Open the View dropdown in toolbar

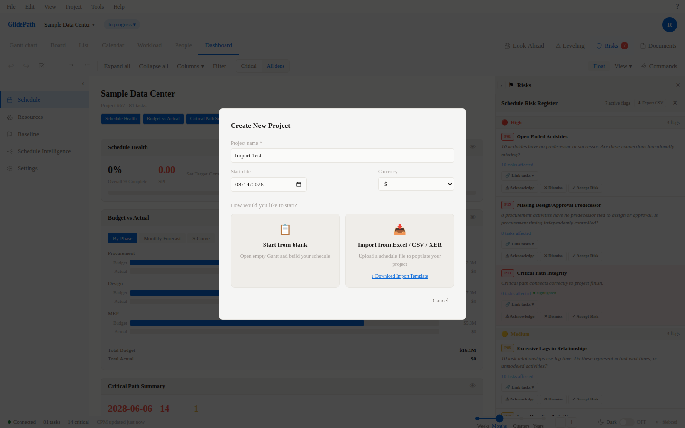(623, 66)
